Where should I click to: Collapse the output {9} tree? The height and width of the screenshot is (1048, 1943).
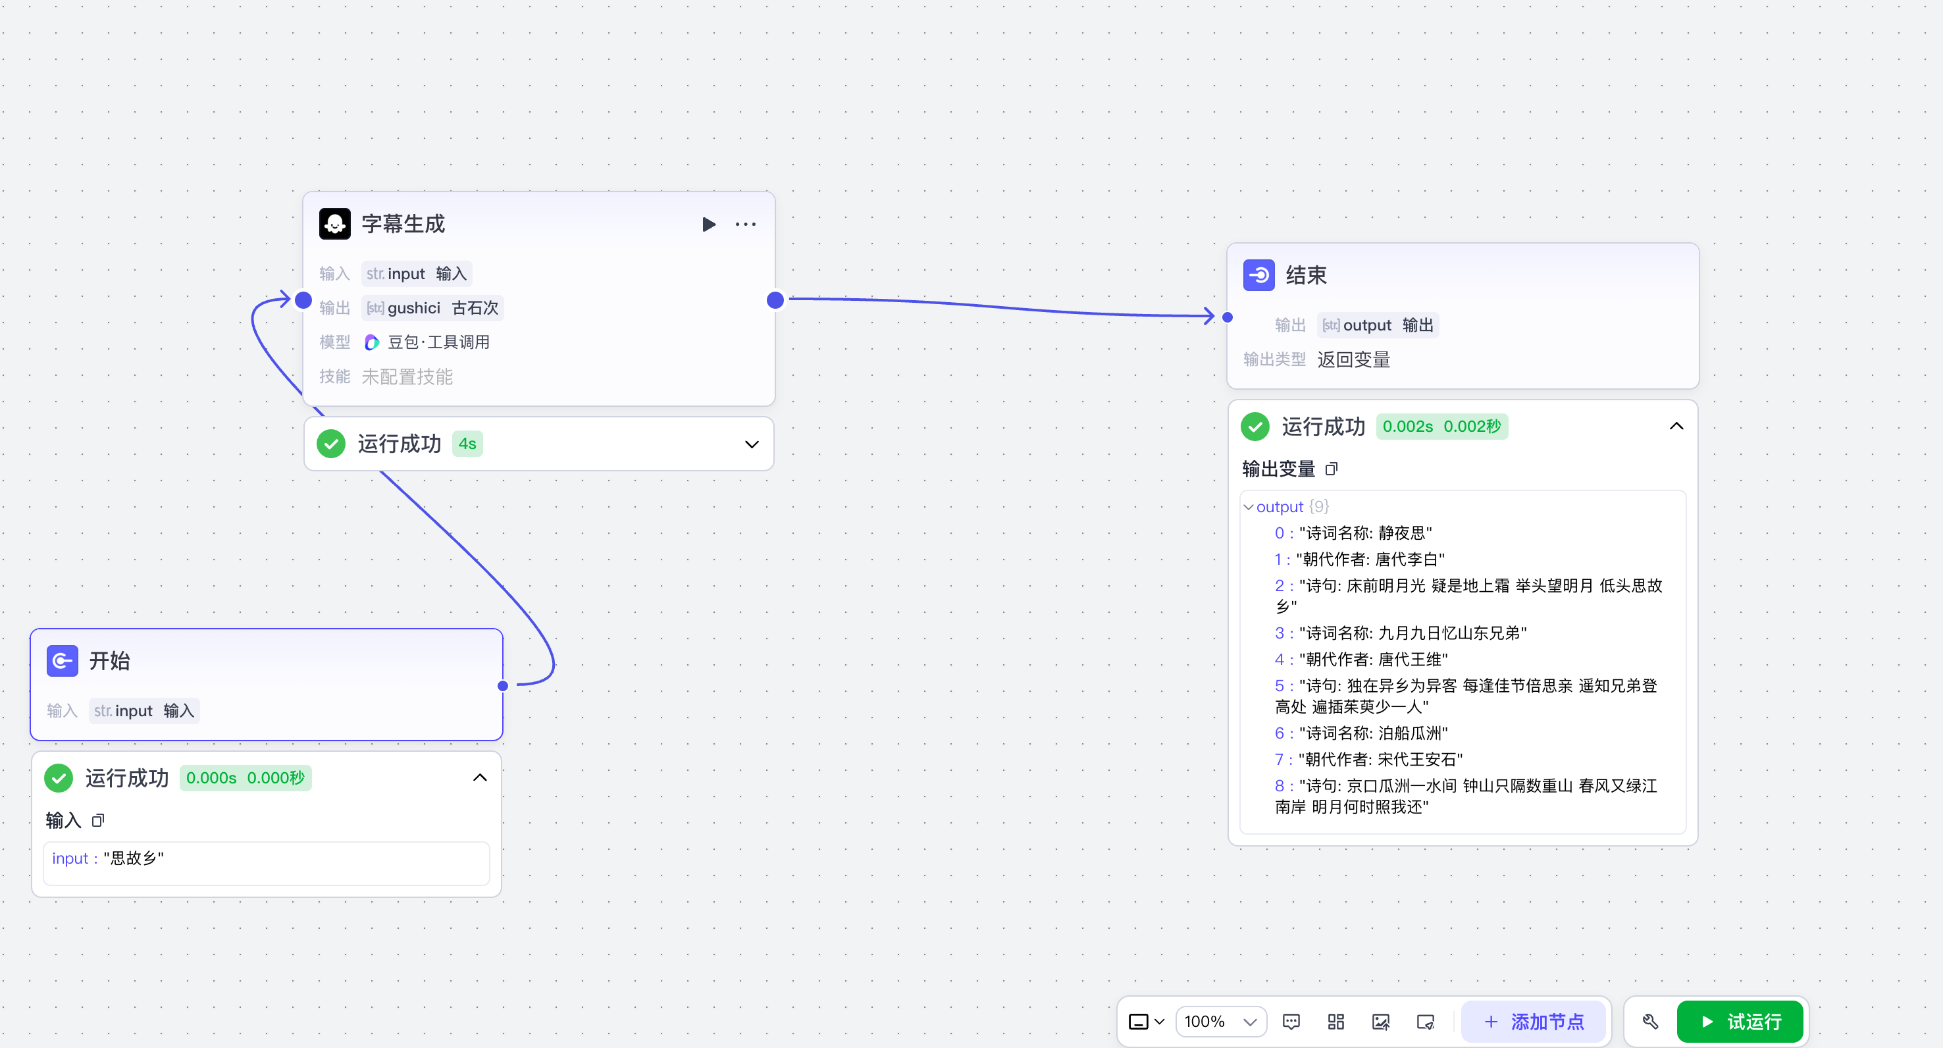click(x=1249, y=507)
